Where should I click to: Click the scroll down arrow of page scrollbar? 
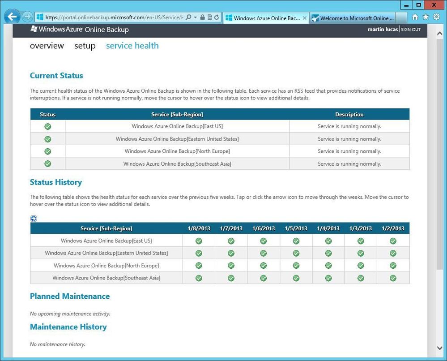439,348
